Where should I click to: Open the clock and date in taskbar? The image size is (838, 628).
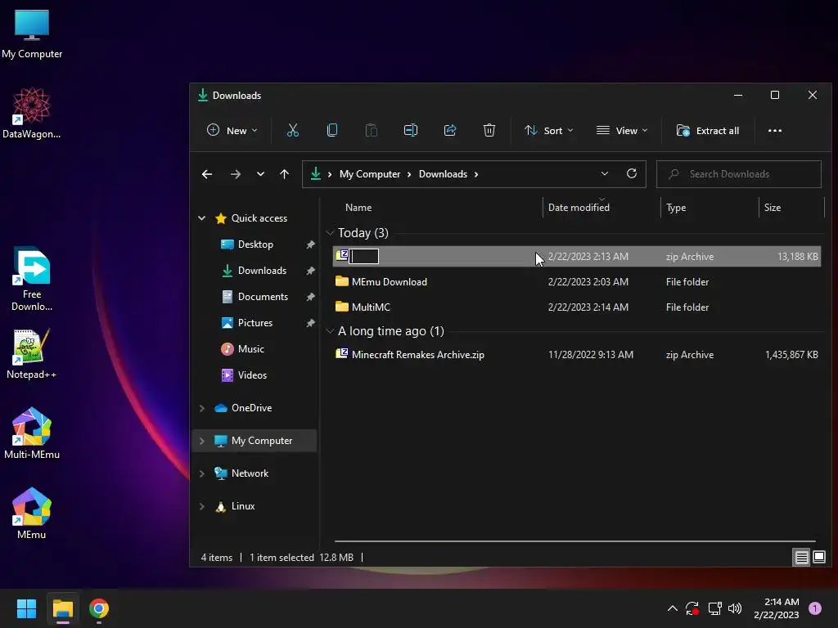click(777, 608)
